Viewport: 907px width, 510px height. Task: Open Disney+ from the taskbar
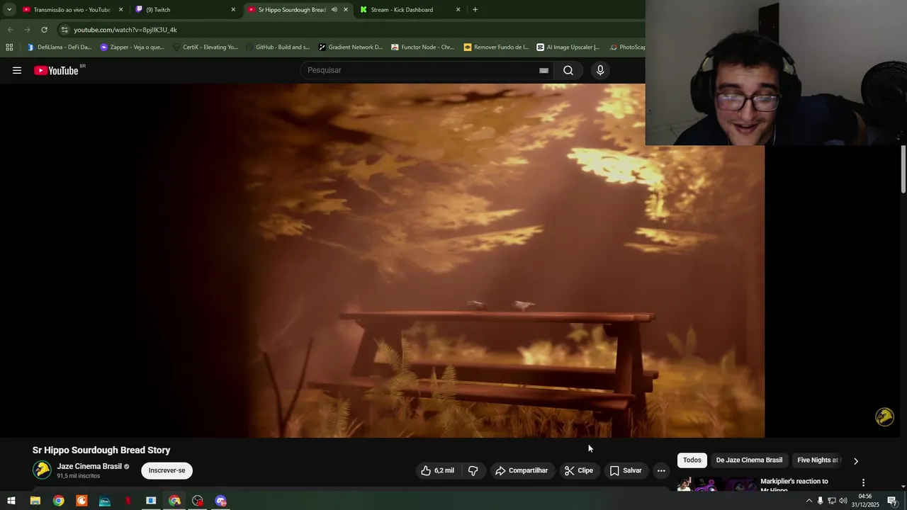105,501
